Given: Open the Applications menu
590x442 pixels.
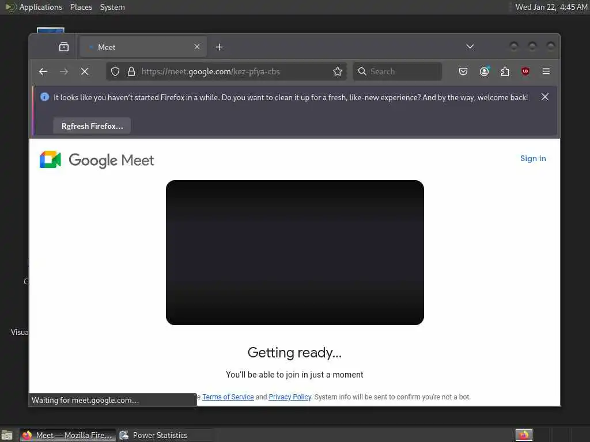Looking at the screenshot, I should pos(41,7).
